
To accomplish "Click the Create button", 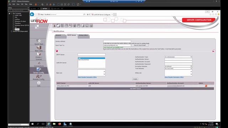I will [135, 79].
